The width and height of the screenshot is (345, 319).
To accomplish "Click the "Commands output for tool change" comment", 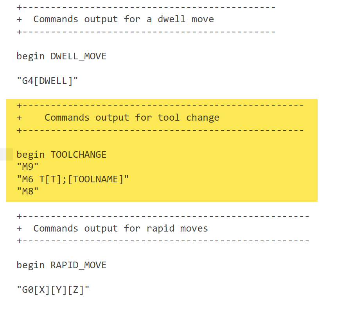I will click(132, 118).
